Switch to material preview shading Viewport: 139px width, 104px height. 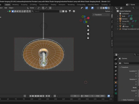point(106,8)
